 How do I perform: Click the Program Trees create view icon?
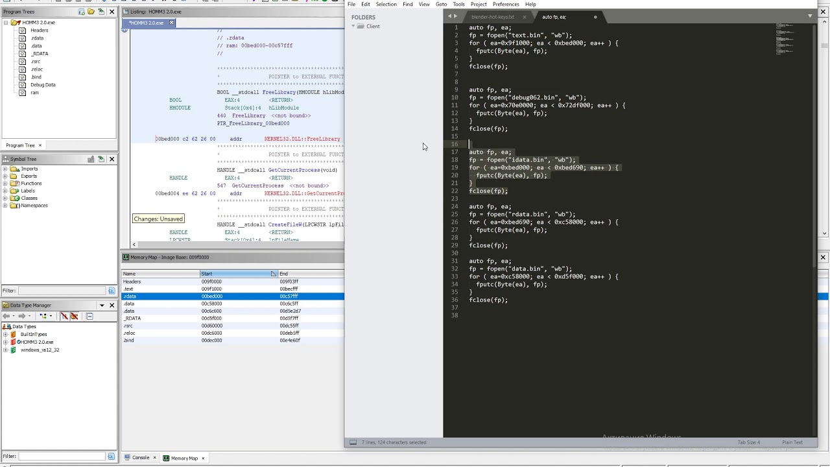pyautogui.click(x=81, y=12)
